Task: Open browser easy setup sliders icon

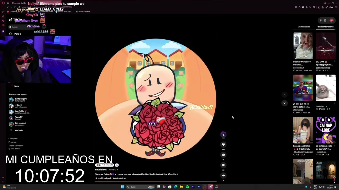Action: [336, 7]
